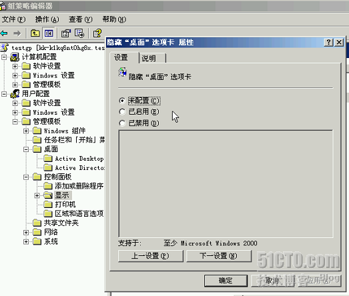Select the 未配置 radio button
The height and width of the screenshot is (296, 349).
coord(122,101)
